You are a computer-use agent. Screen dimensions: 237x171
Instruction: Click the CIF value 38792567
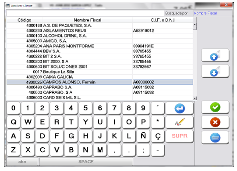click(142, 67)
